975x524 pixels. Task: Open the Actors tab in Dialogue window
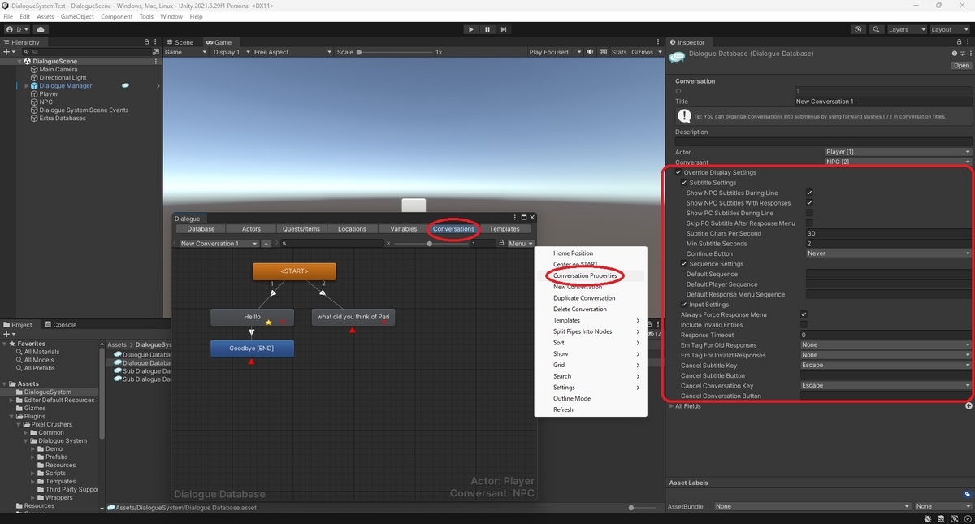[x=251, y=229]
